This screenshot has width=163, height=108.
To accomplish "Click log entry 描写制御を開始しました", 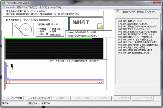I will (x=134, y=53).
